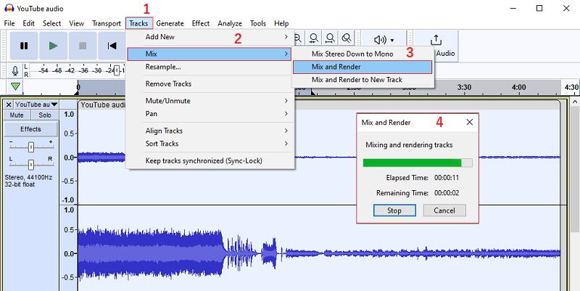Click the green rendering progress bar
This screenshot has height=291, width=580.
[x=418, y=163]
